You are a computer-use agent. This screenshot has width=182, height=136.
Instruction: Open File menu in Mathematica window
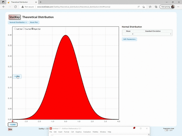point(51,132)
